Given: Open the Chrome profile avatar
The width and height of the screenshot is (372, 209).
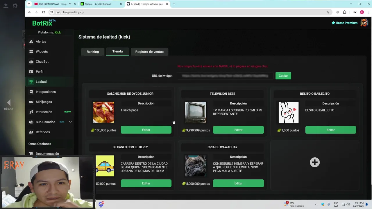Looking at the screenshot, I should (x=362, y=12).
